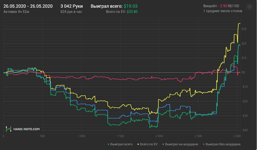
Task: Click the y-axis label -$20
Action: (245, 101)
